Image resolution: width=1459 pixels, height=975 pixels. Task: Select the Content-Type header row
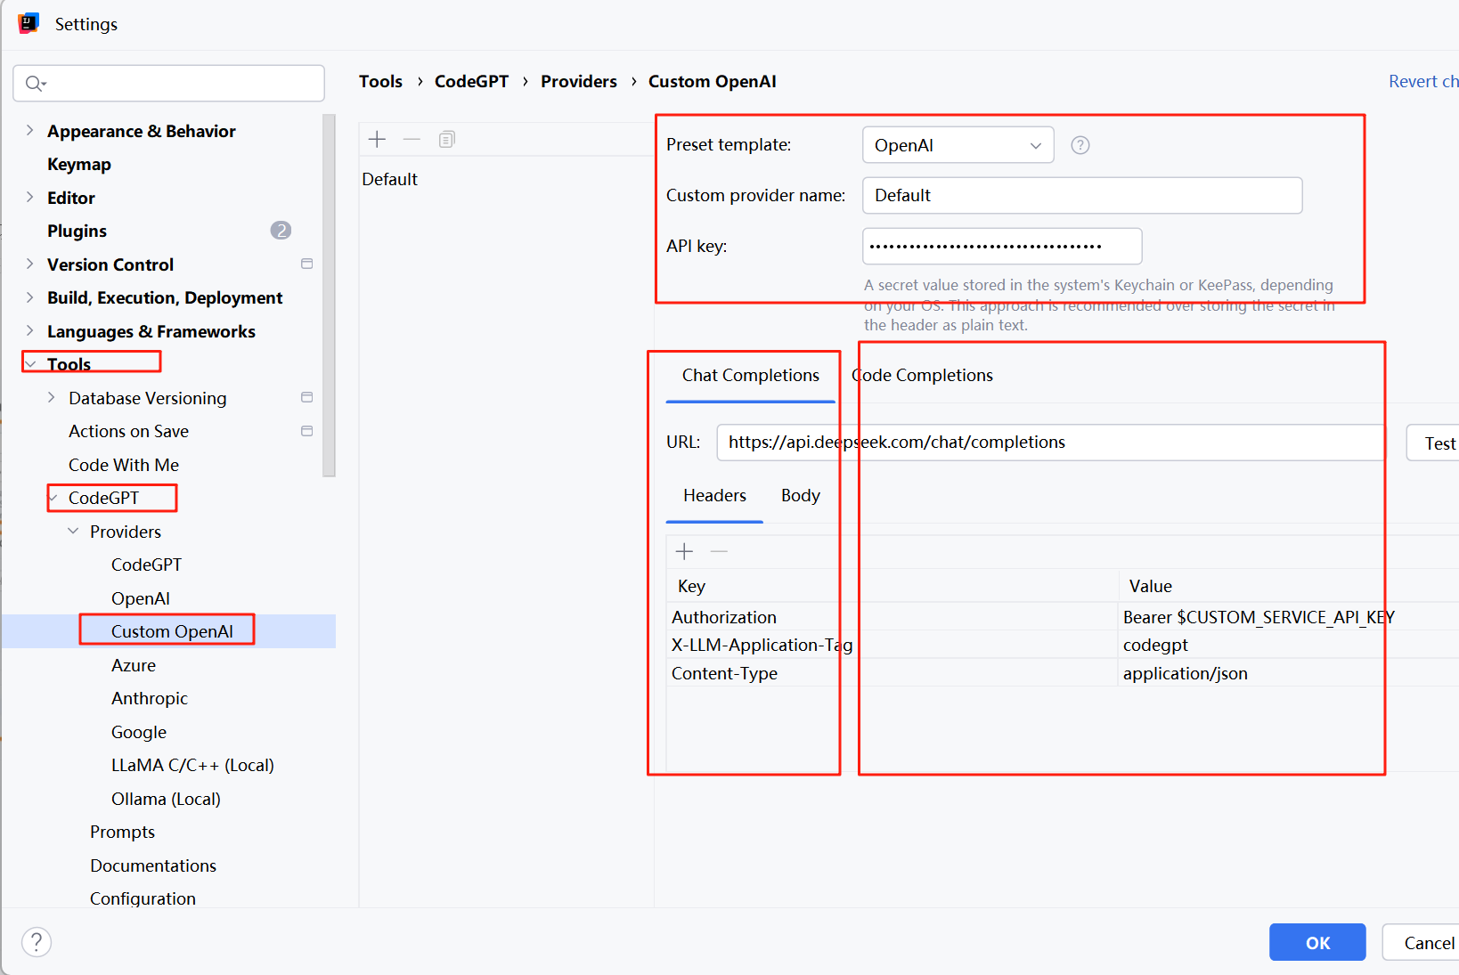(1063, 673)
